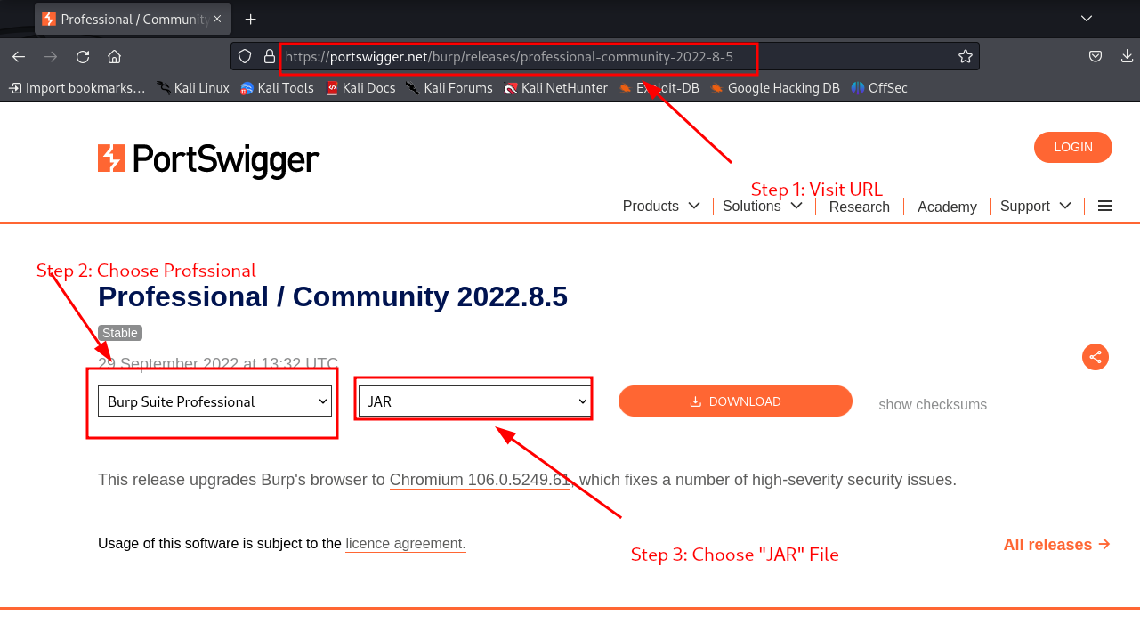Click the browser Forward arrow

pos(51,57)
